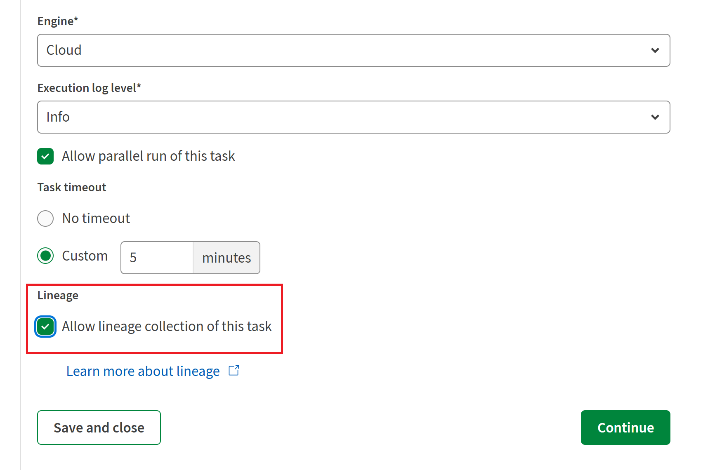Click the Lineage section heading
Viewport: 722px width, 470px height.
tap(57, 295)
